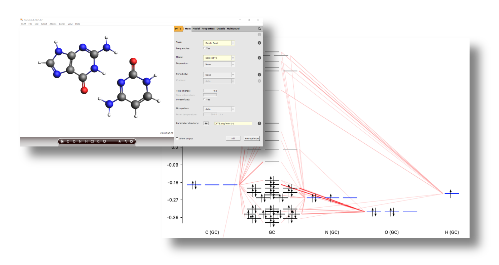This screenshot has height=265, width=499.
Task: Enable the Frequencies Yes checkbox
Action: (204, 48)
